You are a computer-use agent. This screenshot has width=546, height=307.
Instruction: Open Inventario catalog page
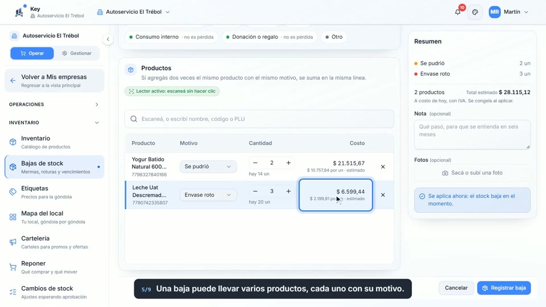click(x=55, y=142)
